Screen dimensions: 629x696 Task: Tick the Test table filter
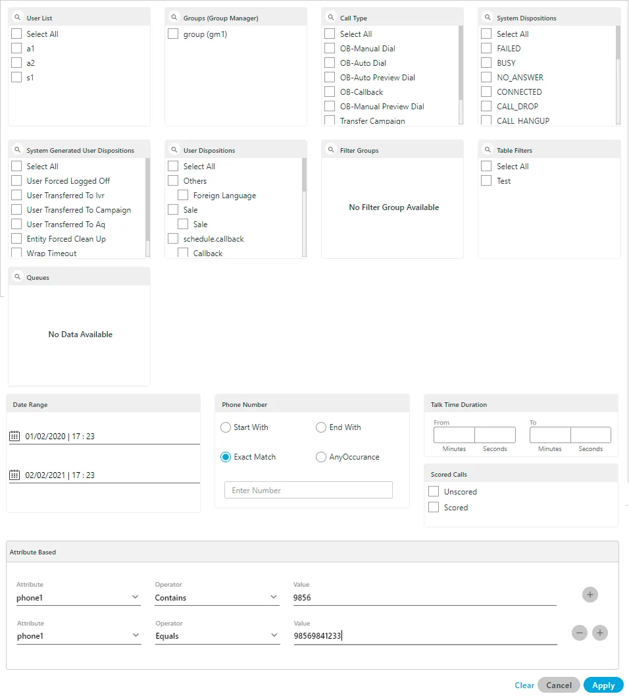[x=486, y=180]
